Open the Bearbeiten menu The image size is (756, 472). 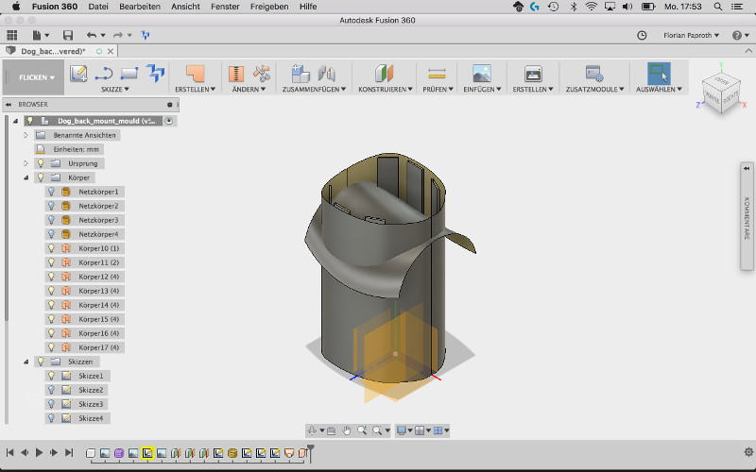tap(139, 6)
